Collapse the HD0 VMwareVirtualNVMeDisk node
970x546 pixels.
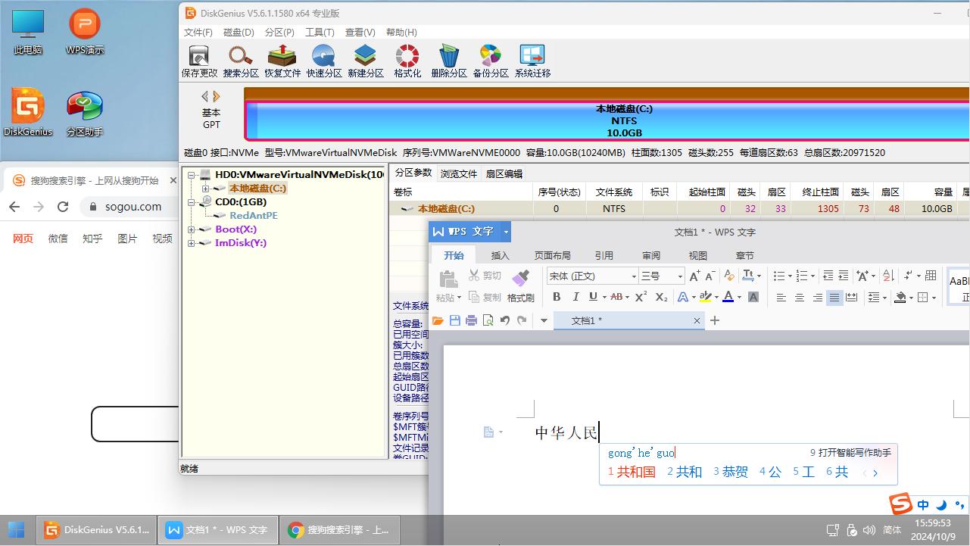pyautogui.click(x=192, y=175)
